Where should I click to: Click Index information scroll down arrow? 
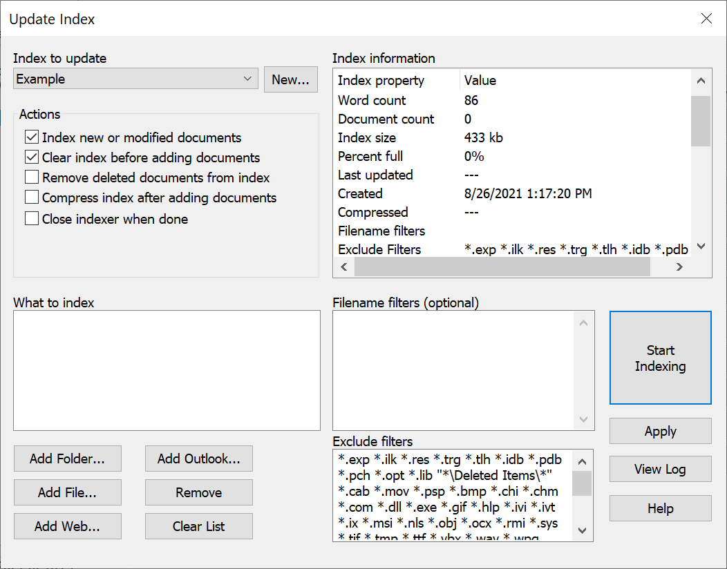701,246
